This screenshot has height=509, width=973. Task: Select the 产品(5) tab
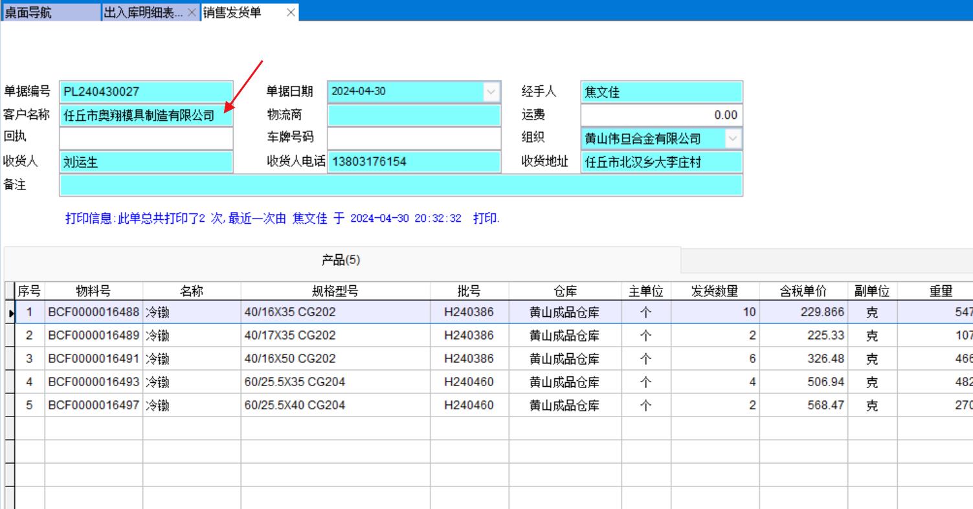(341, 260)
